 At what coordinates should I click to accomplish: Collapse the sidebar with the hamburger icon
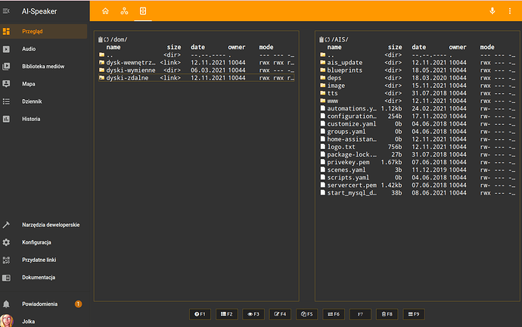pyautogui.click(x=7, y=11)
